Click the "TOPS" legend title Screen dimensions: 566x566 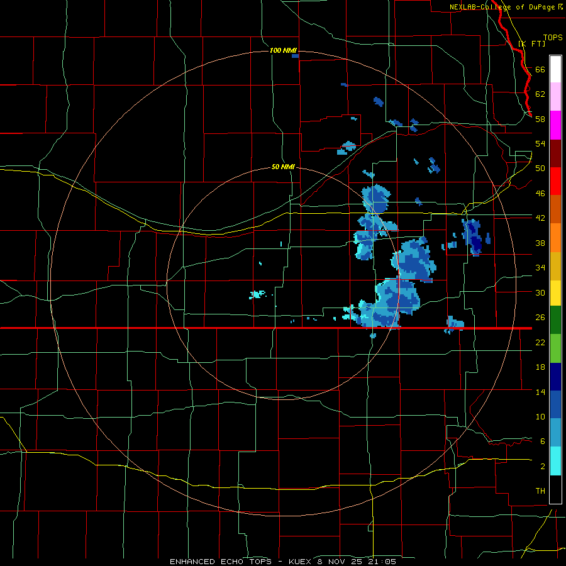point(553,37)
